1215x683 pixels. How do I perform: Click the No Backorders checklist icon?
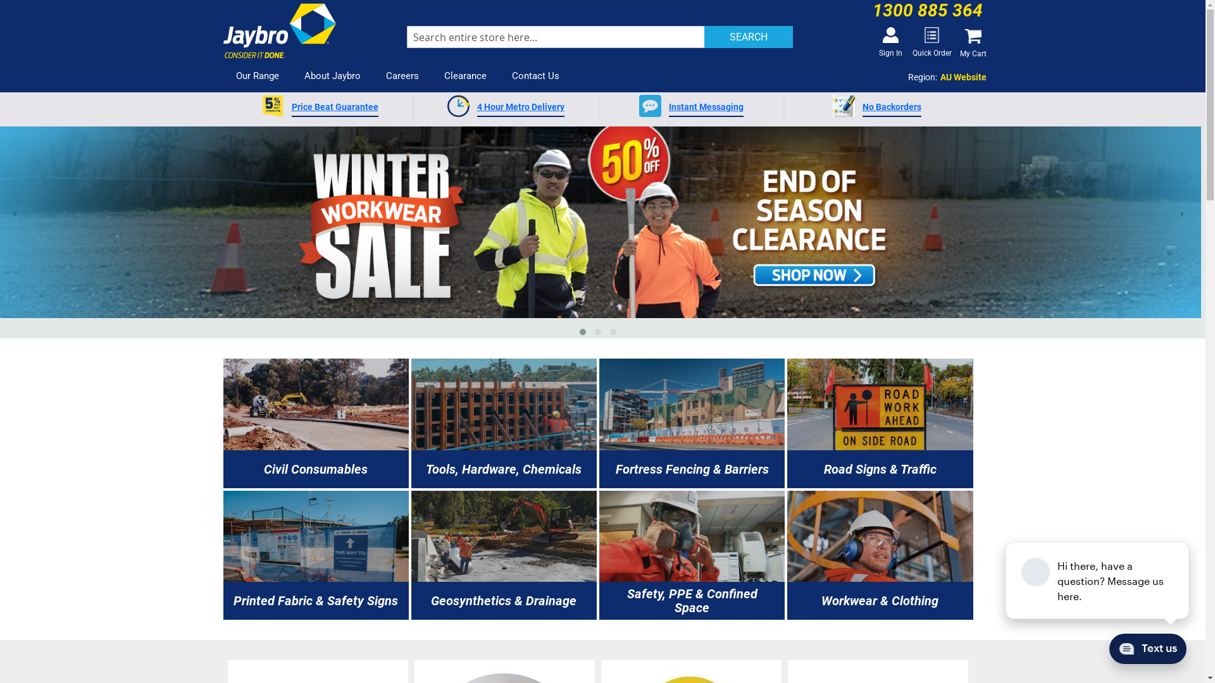pyautogui.click(x=844, y=106)
